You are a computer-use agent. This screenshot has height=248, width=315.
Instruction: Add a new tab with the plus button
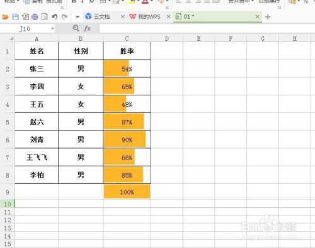[268, 17]
